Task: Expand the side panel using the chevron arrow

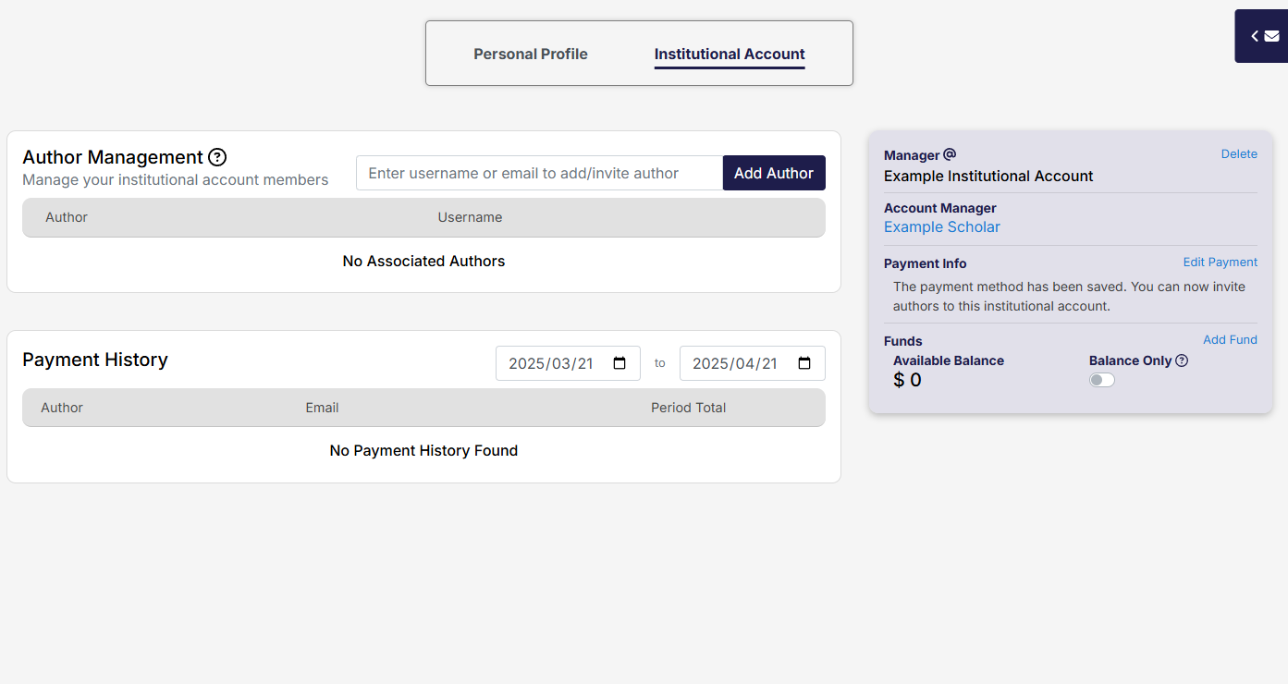Action: point(1255,36)
